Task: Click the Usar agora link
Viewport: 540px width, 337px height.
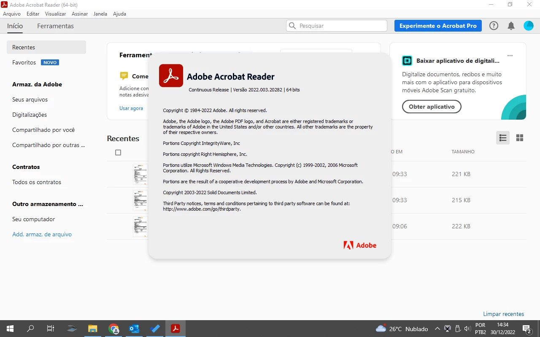Action: coord(131,108)
